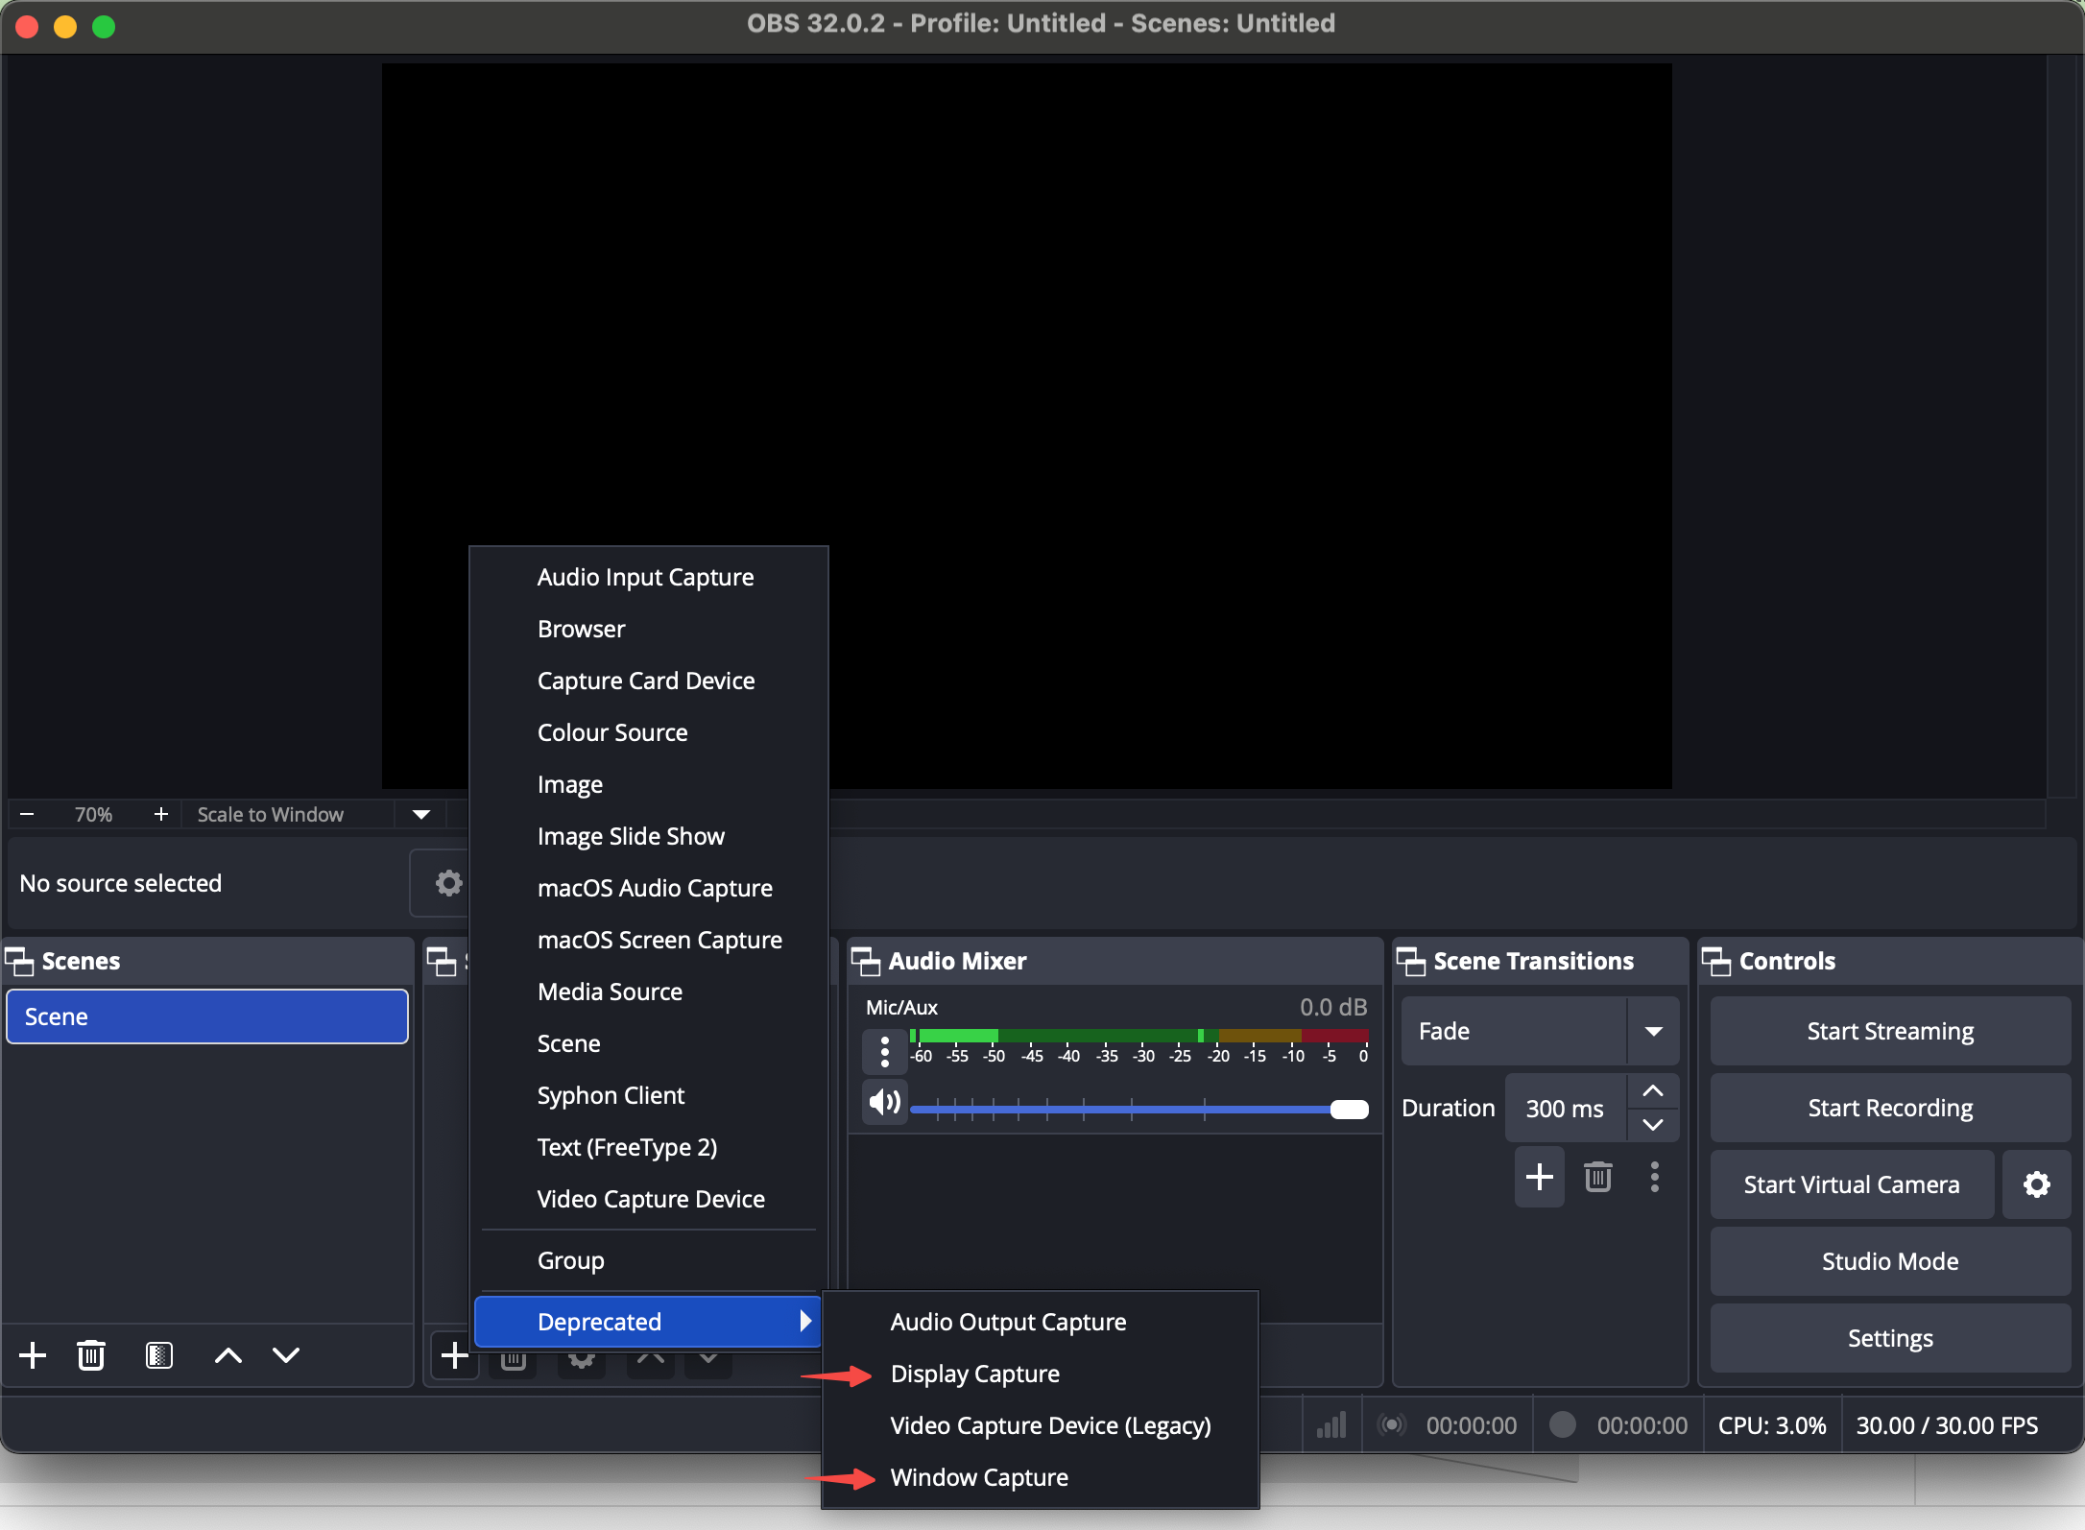This screenshot has width=2085, height=1530.
Task: Open Mic/Aux options via the kebab icon
Action: coord(883,1051)
